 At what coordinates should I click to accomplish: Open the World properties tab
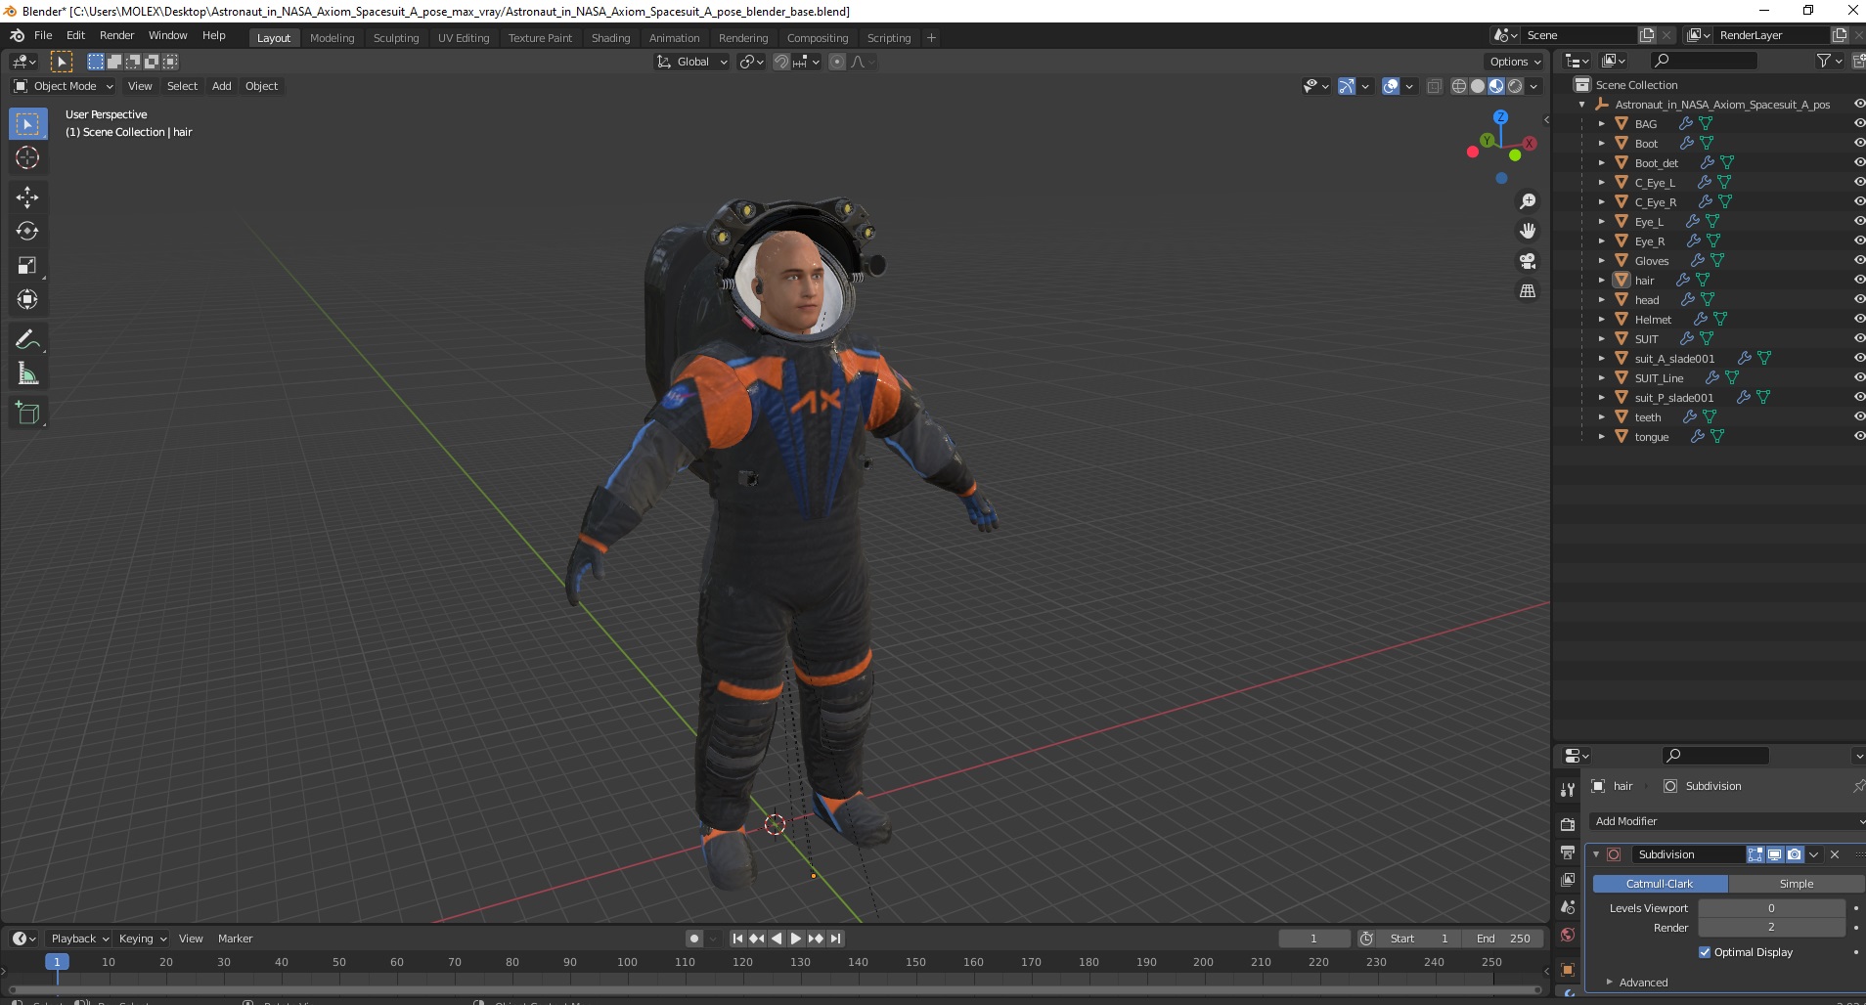1568,935
